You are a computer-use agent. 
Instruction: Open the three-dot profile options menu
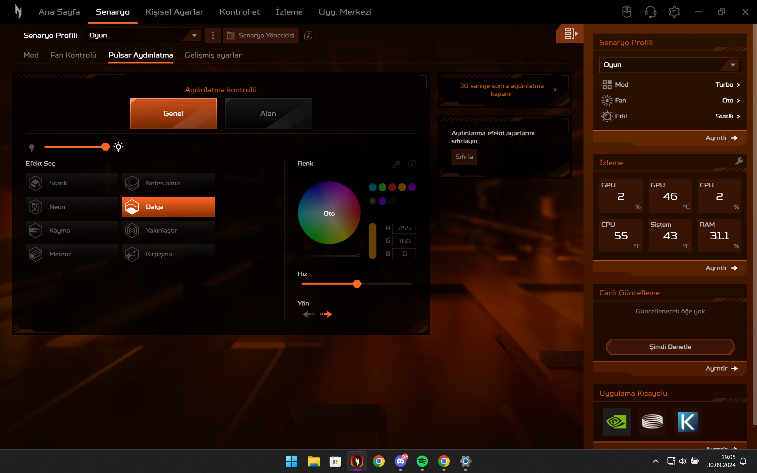(213, 35)
